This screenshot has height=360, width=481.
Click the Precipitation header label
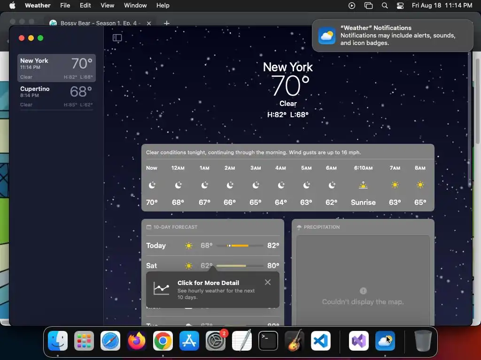[x=321, y=227]
